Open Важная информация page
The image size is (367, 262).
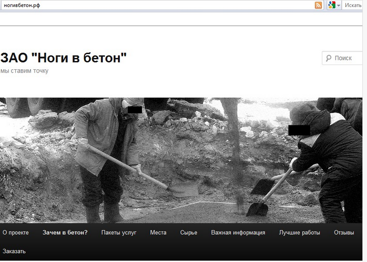(x=238, y=232)
